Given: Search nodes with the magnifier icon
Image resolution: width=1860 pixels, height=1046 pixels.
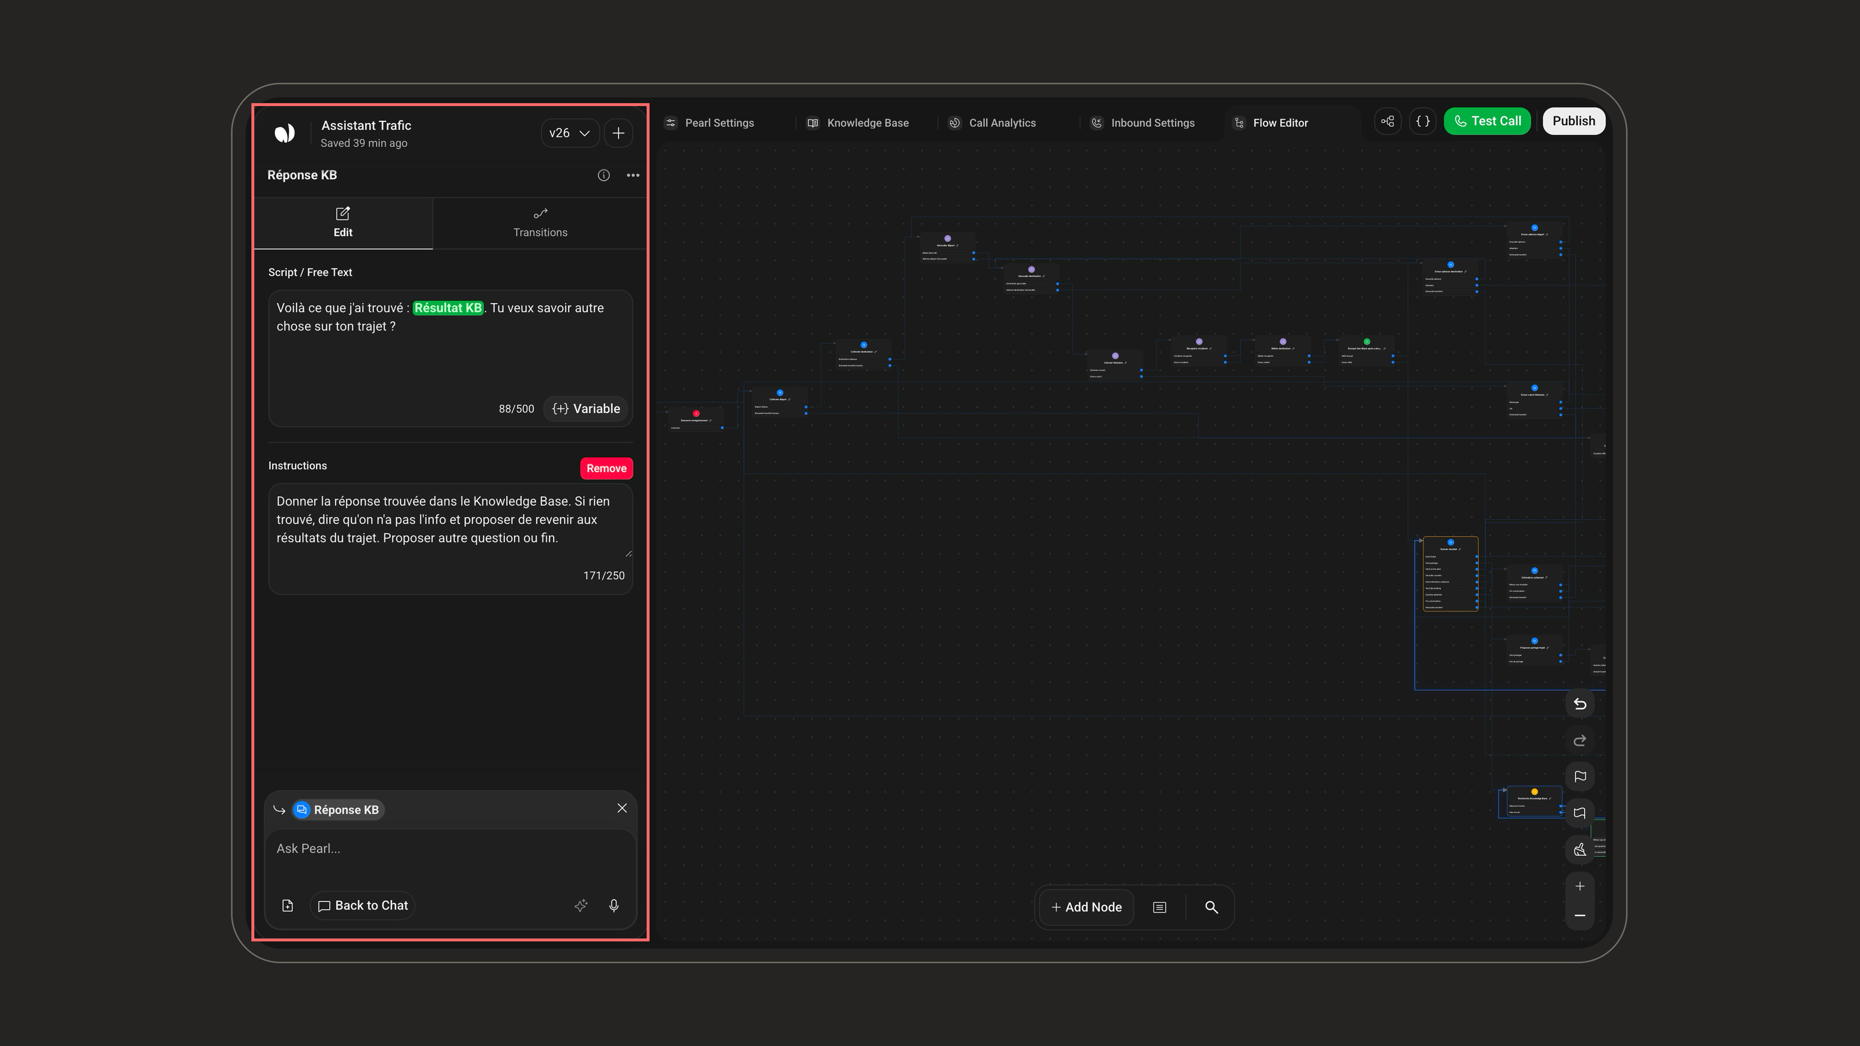Looking at the screenshot, I should click(1212, 907).
